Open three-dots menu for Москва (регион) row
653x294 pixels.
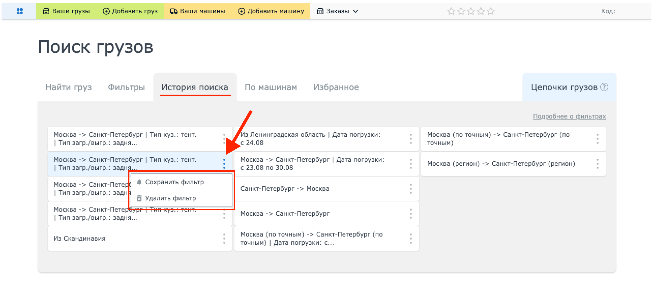pyautogui.click(x=597, y=164)
